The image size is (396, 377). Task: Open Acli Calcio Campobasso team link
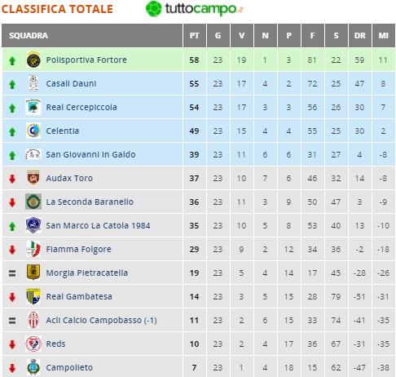tap(101, 320)
